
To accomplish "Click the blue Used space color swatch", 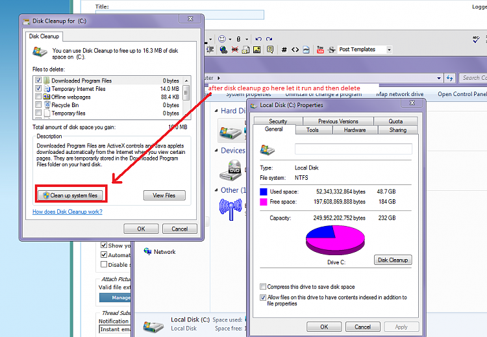I will (x=264, y=192).
